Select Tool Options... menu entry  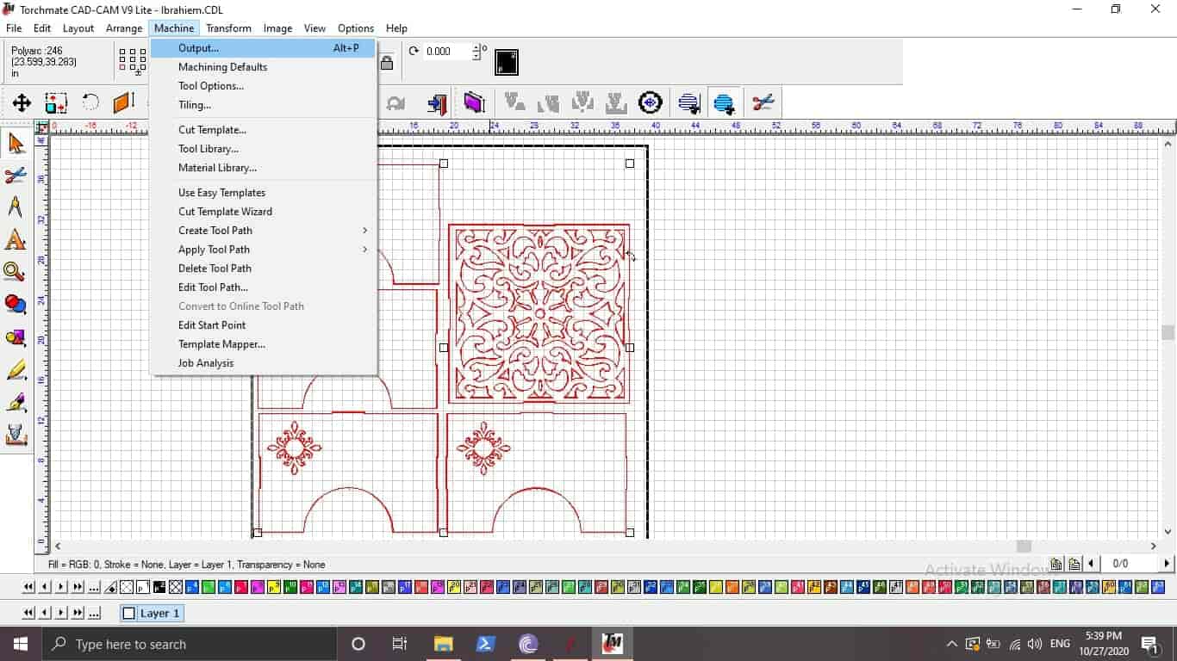(x=263, y=86)
